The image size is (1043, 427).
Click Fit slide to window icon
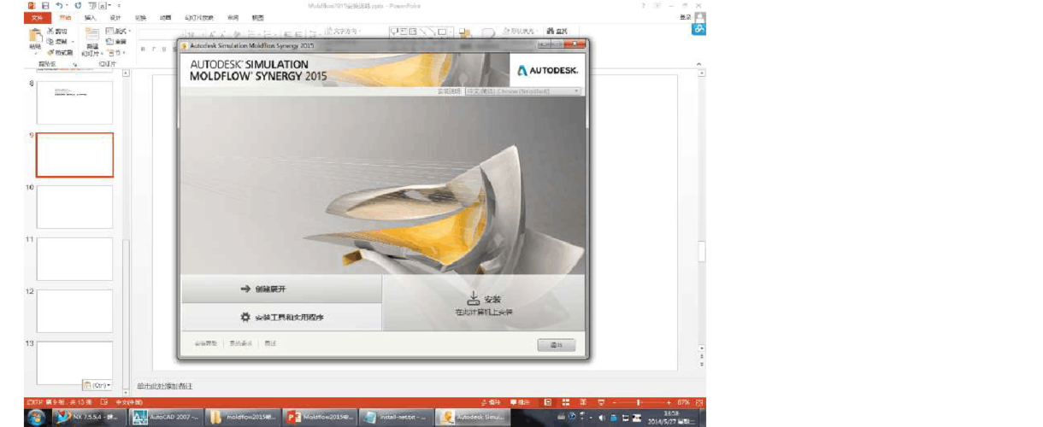click(x=699, y=401)
